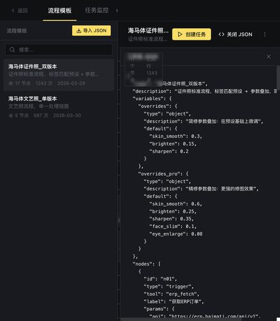Click the date 2026-03-28
280x321 pixels.
tap(71, 83)
